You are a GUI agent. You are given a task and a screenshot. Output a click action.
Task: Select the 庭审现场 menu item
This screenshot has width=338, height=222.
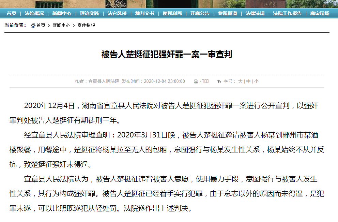click(320, 13)
